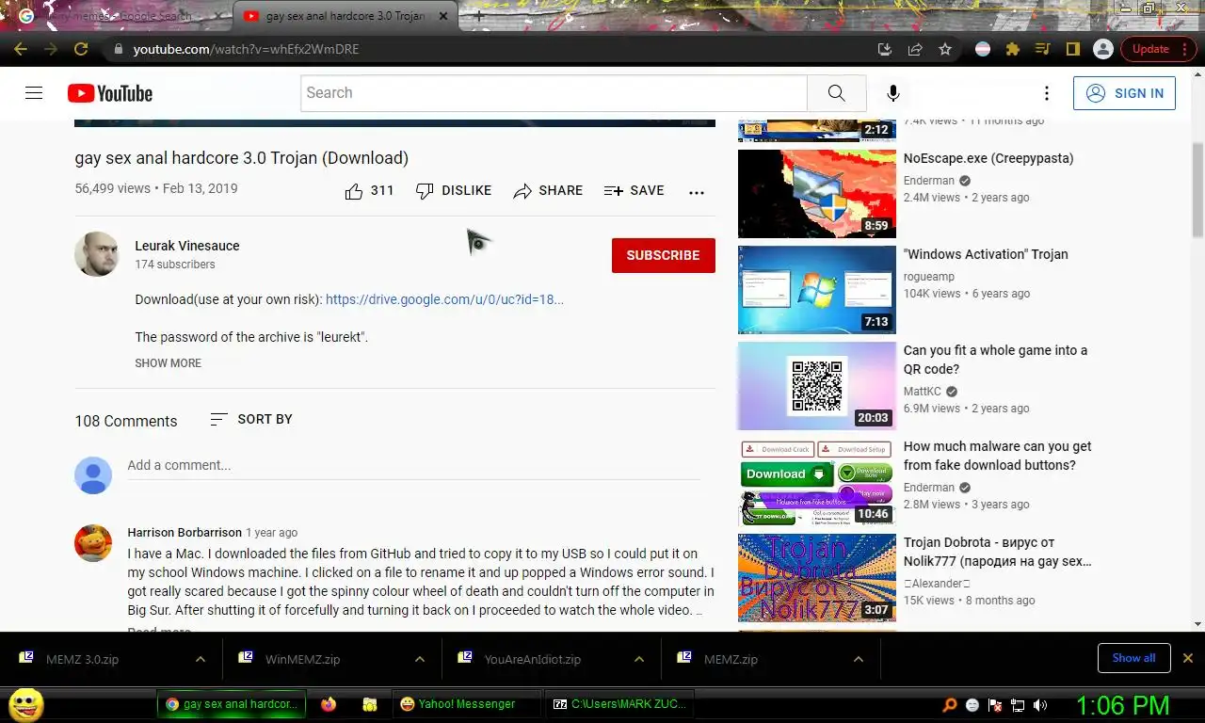Open fake download buttons video thumbnail
This screenshot has height=723, width=1205.
pyautogui.click(x=817, y=482)
